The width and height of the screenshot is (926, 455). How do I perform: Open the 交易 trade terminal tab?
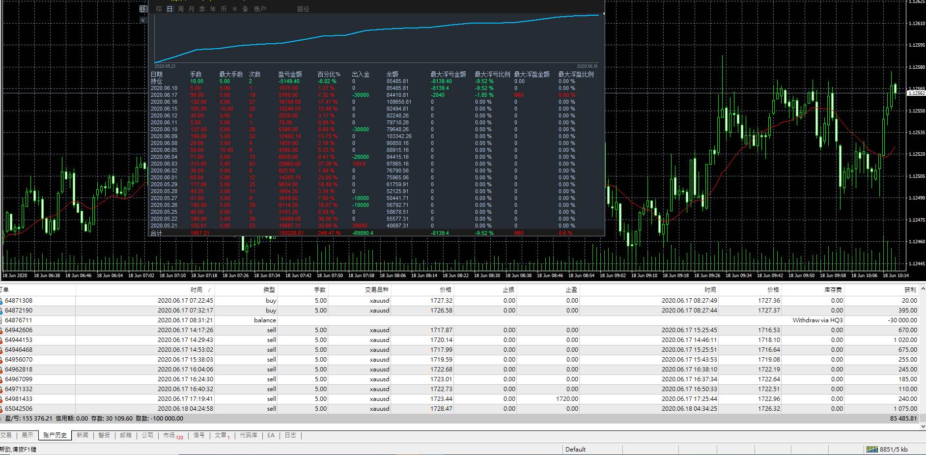click(6, 435)
